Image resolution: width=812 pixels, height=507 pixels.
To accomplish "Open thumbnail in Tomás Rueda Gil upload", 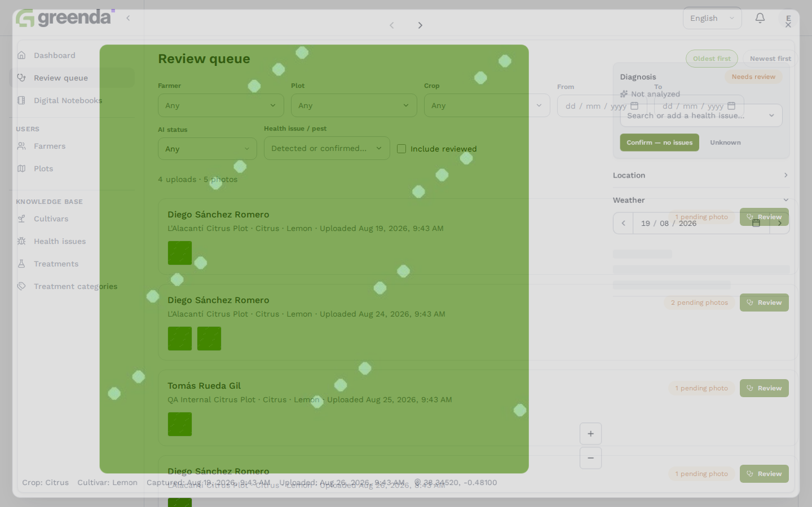I will 180,424.
